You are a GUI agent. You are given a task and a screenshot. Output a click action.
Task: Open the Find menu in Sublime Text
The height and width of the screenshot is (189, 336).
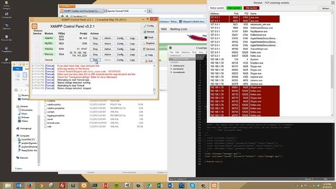pyautogui.click(x=194, y=52)
